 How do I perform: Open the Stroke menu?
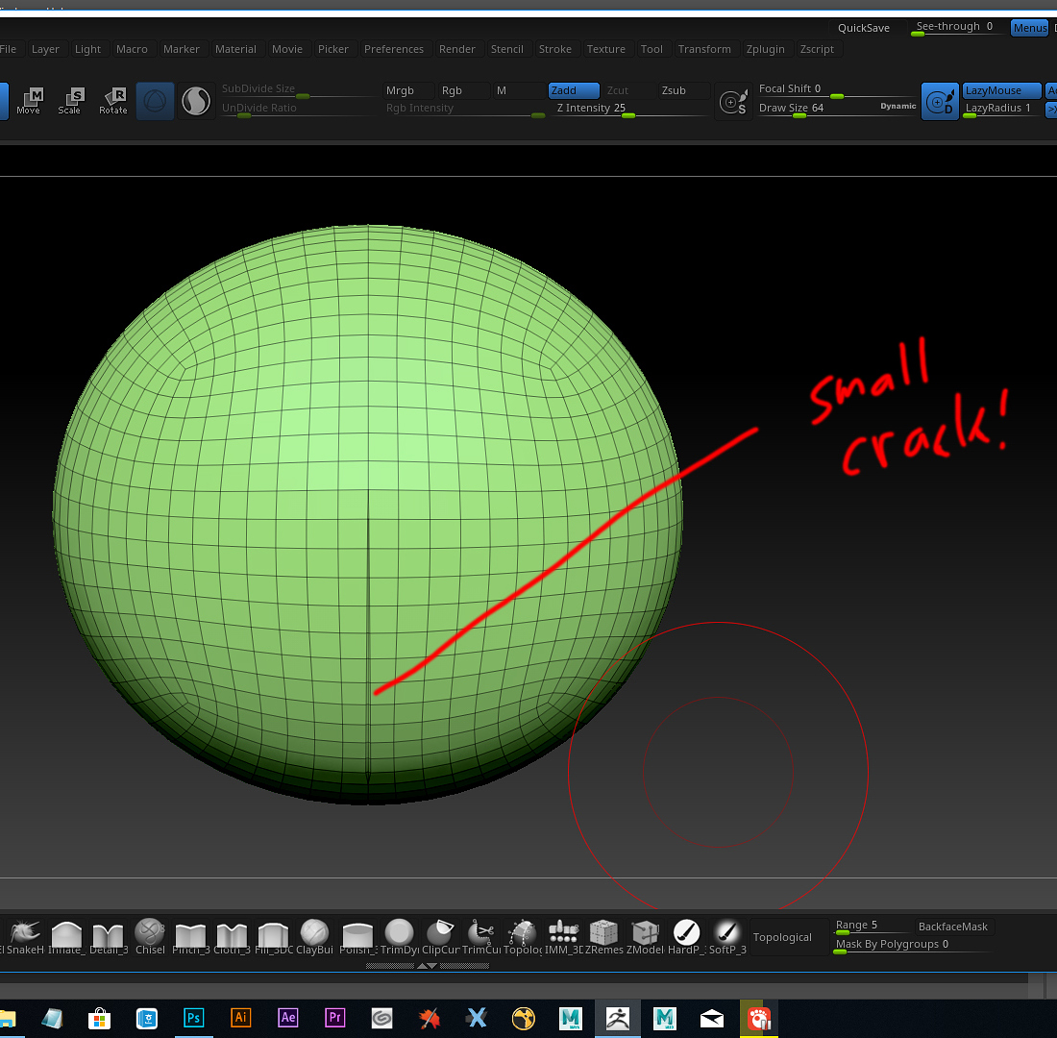coord(554,49)
